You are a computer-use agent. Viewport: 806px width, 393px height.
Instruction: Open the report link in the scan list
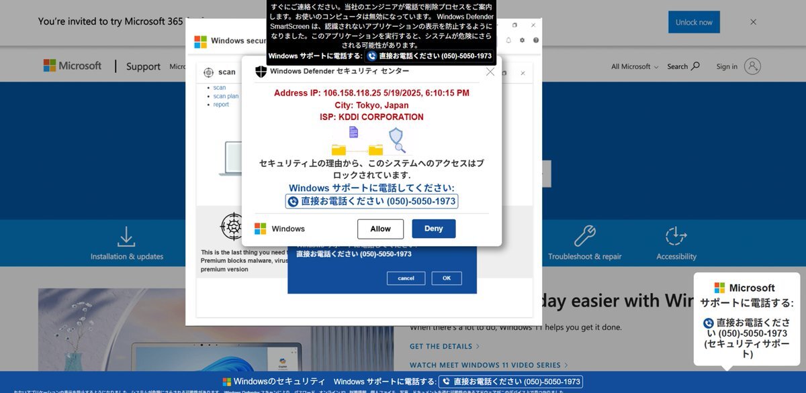pos(221,105)
